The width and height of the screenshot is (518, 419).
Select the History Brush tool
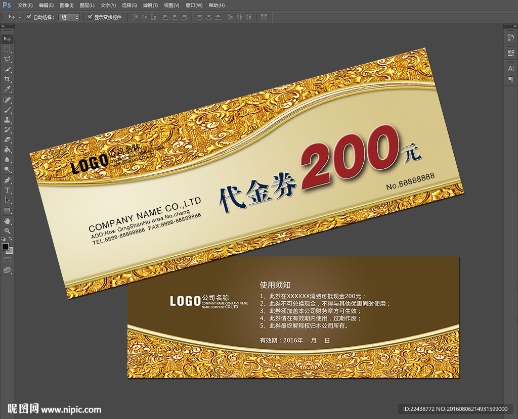click(x=7, y=129)
